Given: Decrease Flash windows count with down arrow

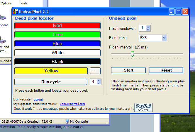Looking at the screenshot, I should [x=148, y=29].
